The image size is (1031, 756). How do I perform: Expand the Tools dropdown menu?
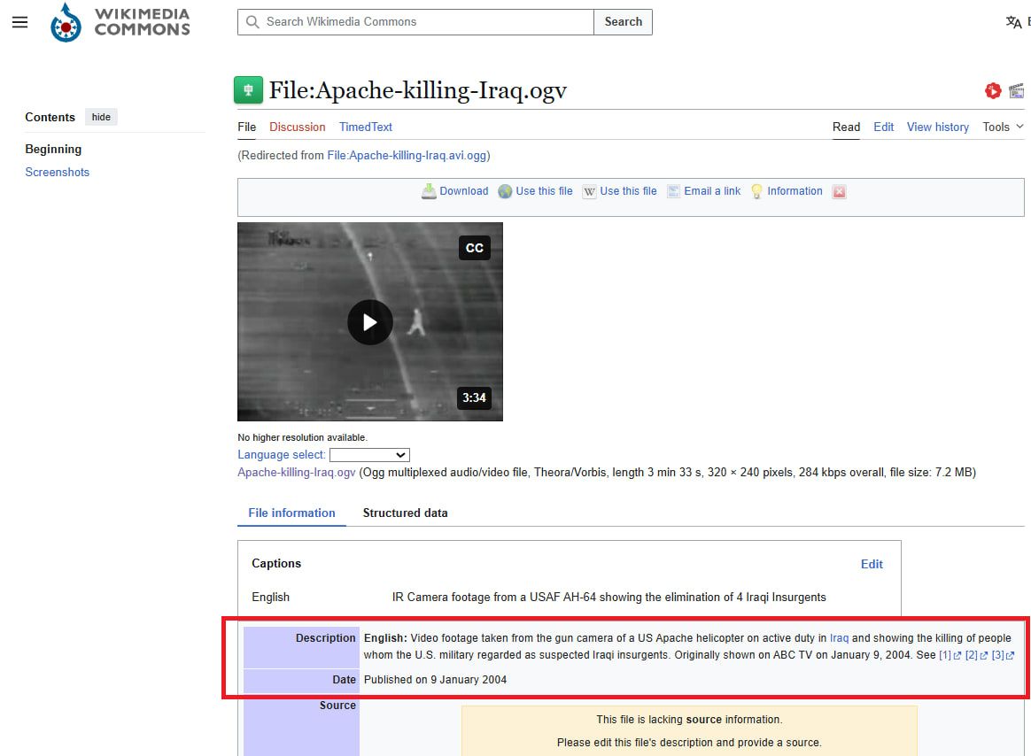coord(1003,127)
